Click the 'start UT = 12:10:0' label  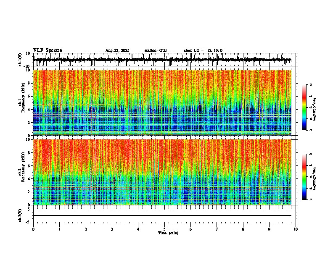pos(203,50)
